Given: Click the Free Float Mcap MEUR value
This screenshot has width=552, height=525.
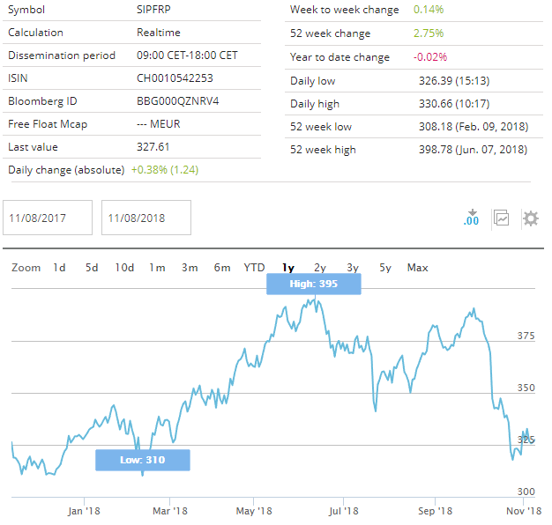Looking at the screenshot, I should [159, 124].
